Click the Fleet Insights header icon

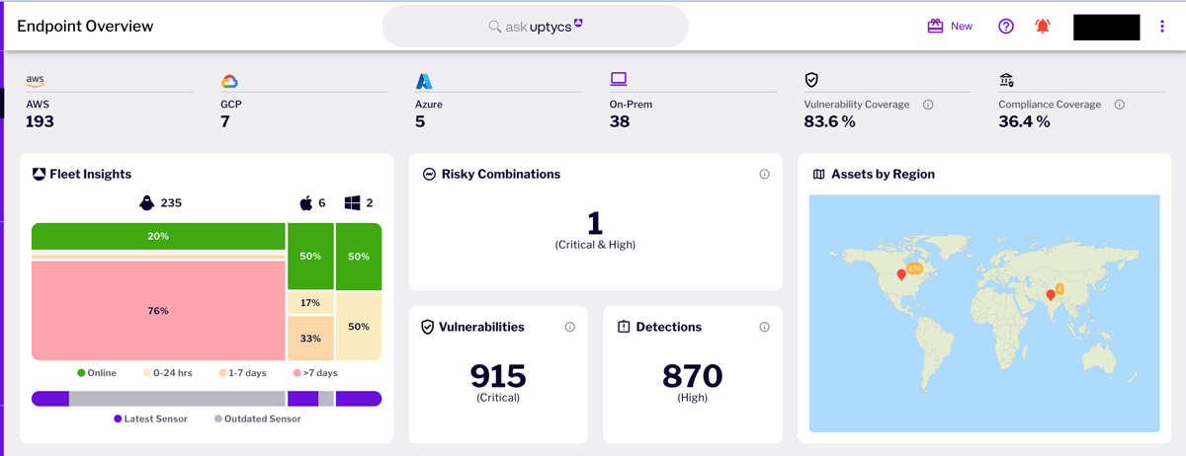[39, 174]
